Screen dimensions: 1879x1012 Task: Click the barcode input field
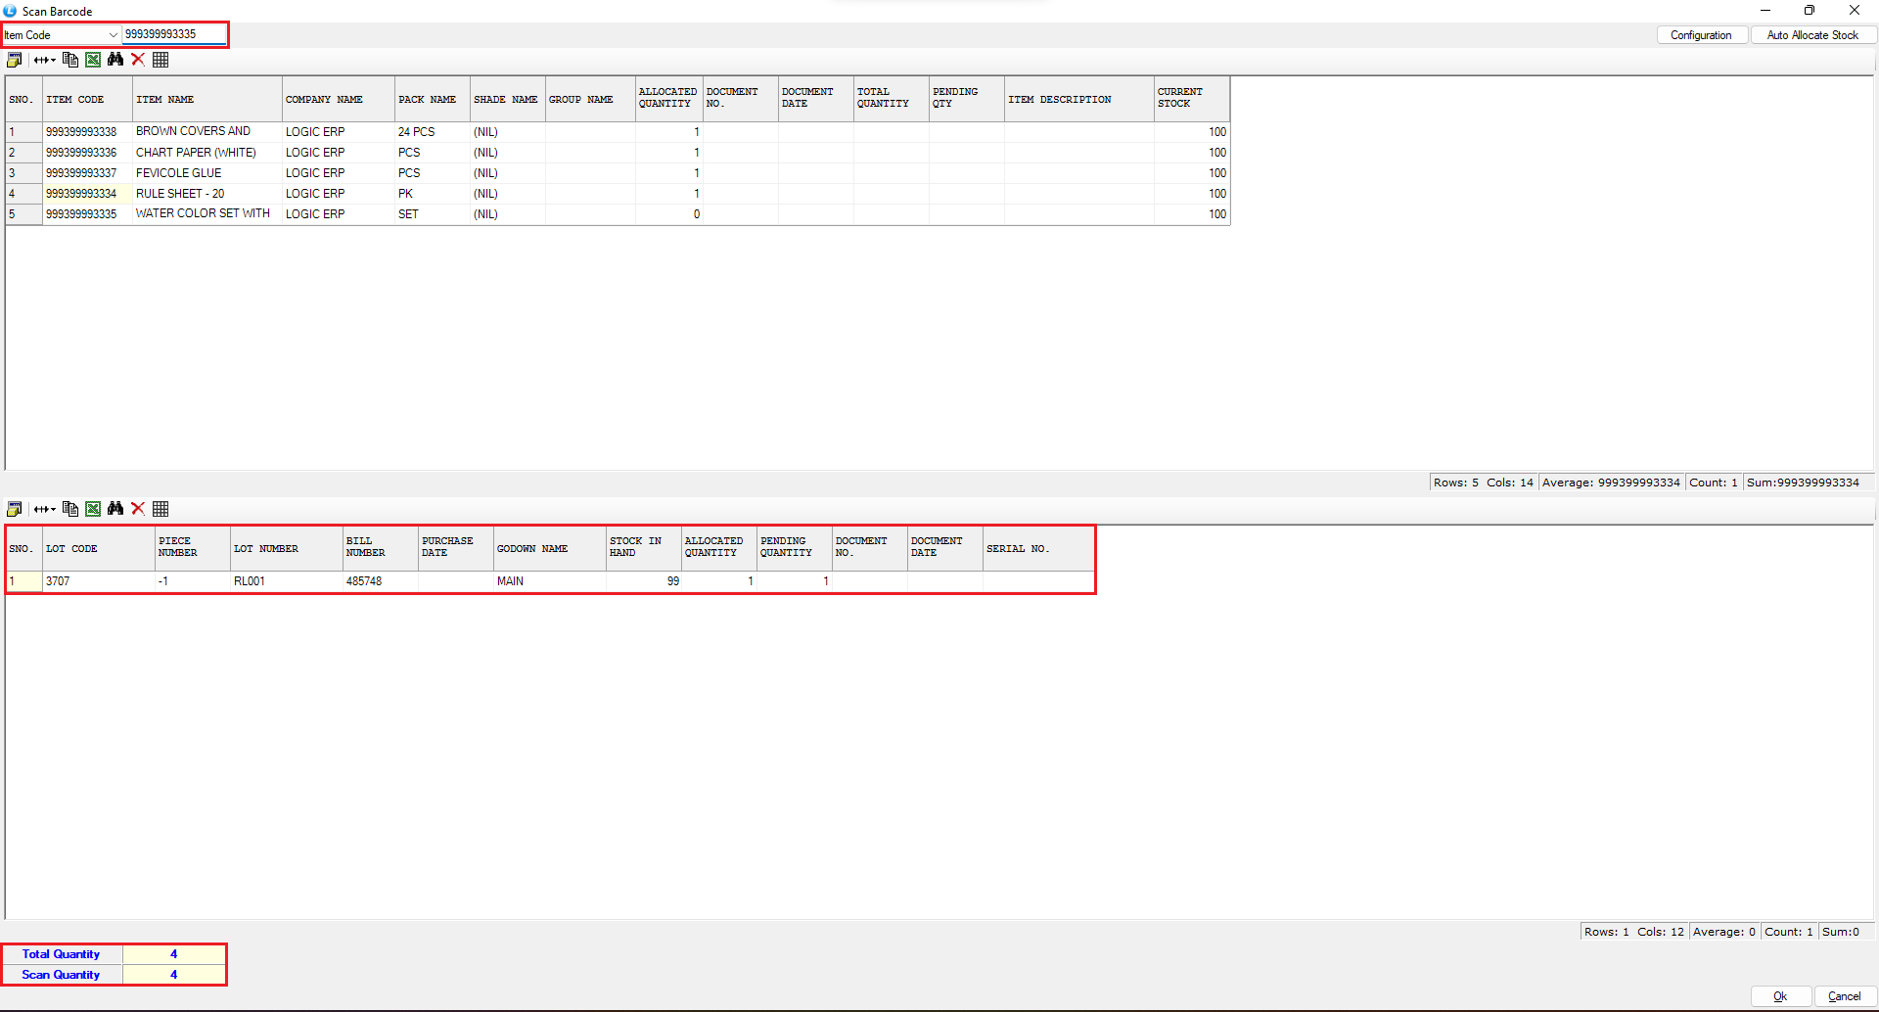[x=173, y=34]
